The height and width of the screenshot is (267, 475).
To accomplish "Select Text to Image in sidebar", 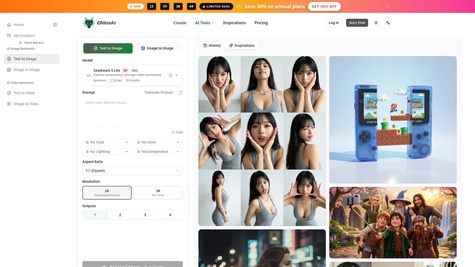I will click(32, 59).
